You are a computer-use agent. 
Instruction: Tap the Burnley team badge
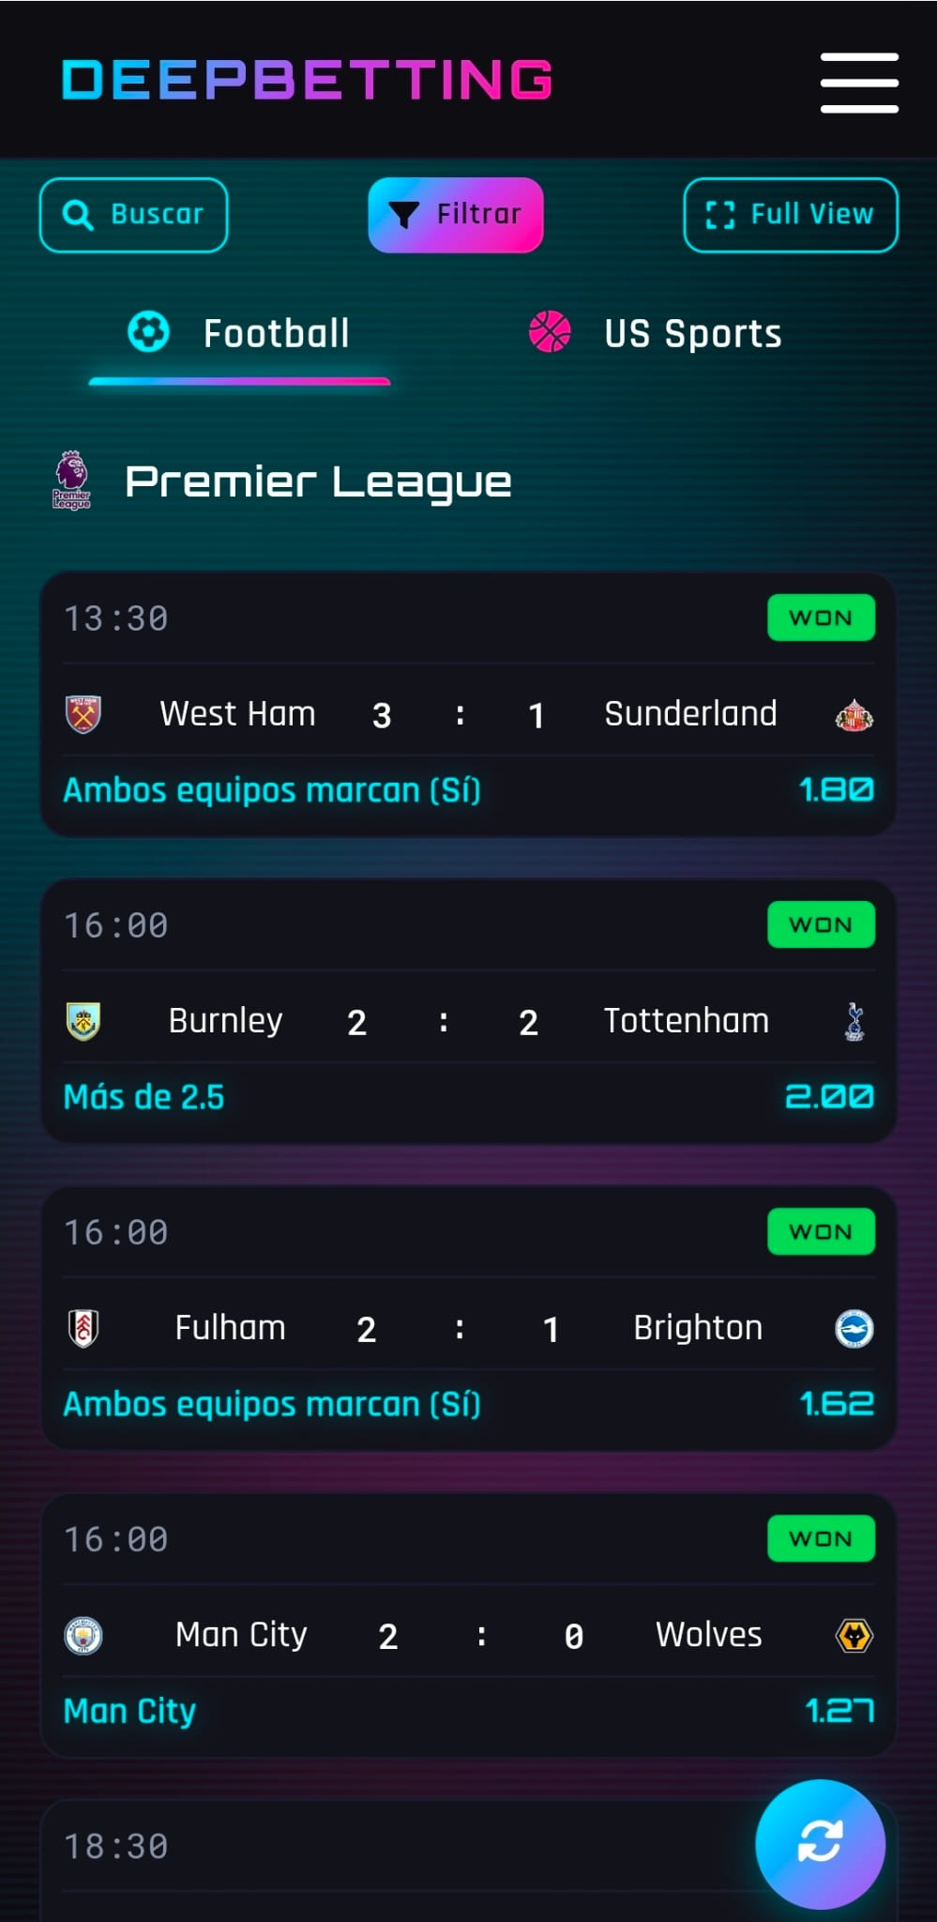point(83,1021)
